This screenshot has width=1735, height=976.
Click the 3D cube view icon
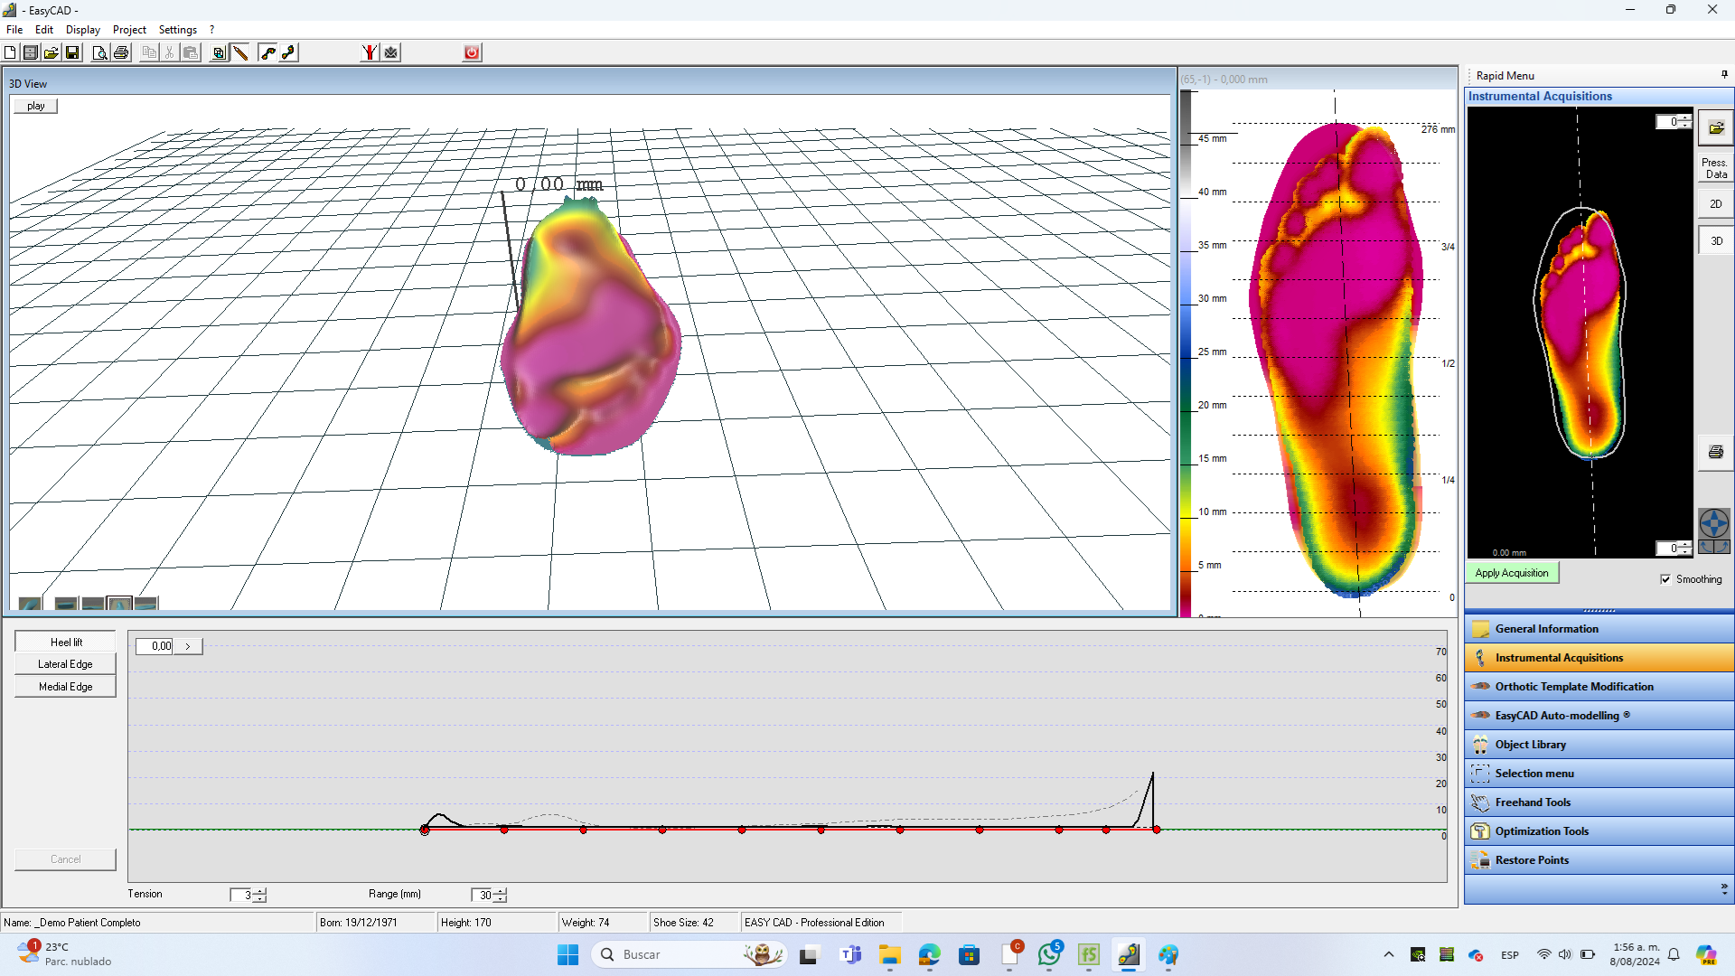[219, 52]
